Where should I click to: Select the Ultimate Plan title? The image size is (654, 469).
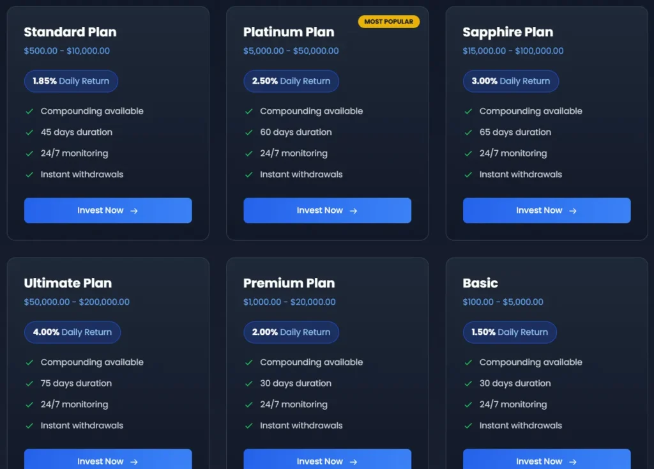pos(68,283)
